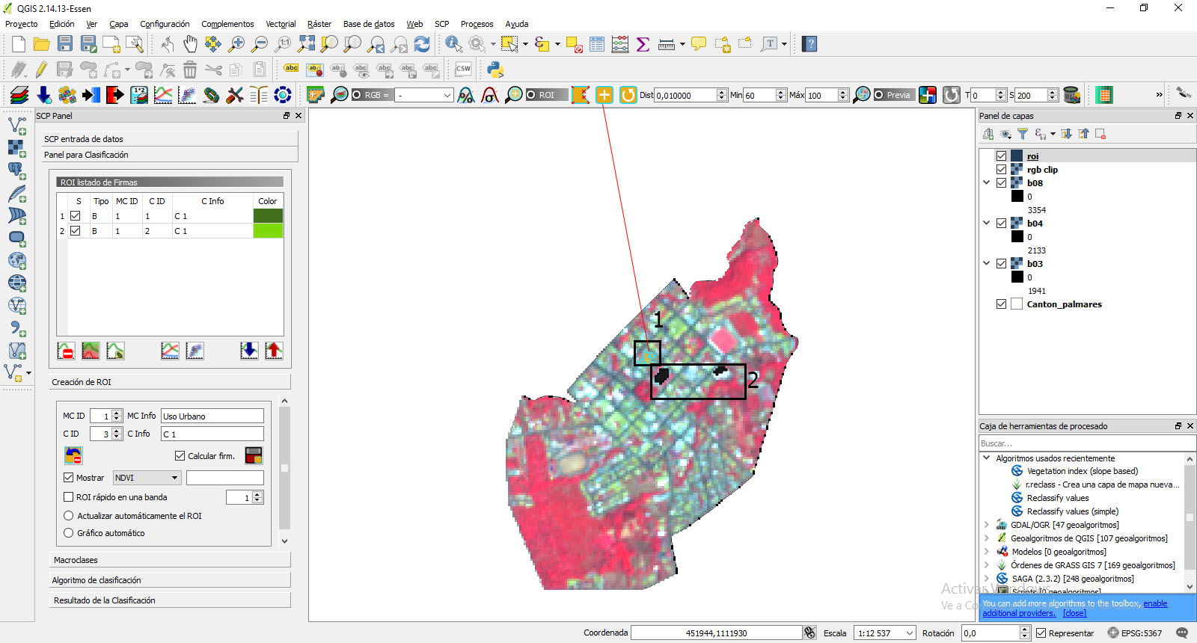Click the Zoom In magnifier tool
The height and width of the screenshot is (643, 1197).
(236, 44)
